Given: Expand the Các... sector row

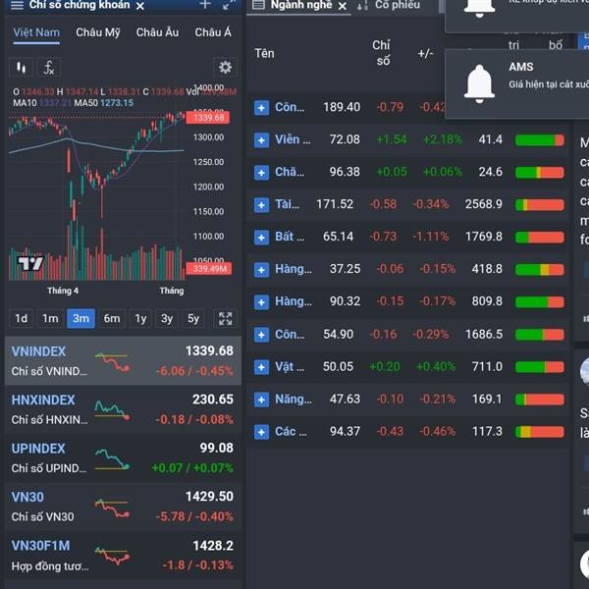Looking at the screenshot, I should coord(261,432).
